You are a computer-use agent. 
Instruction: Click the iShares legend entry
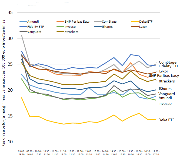click(103, 27)
